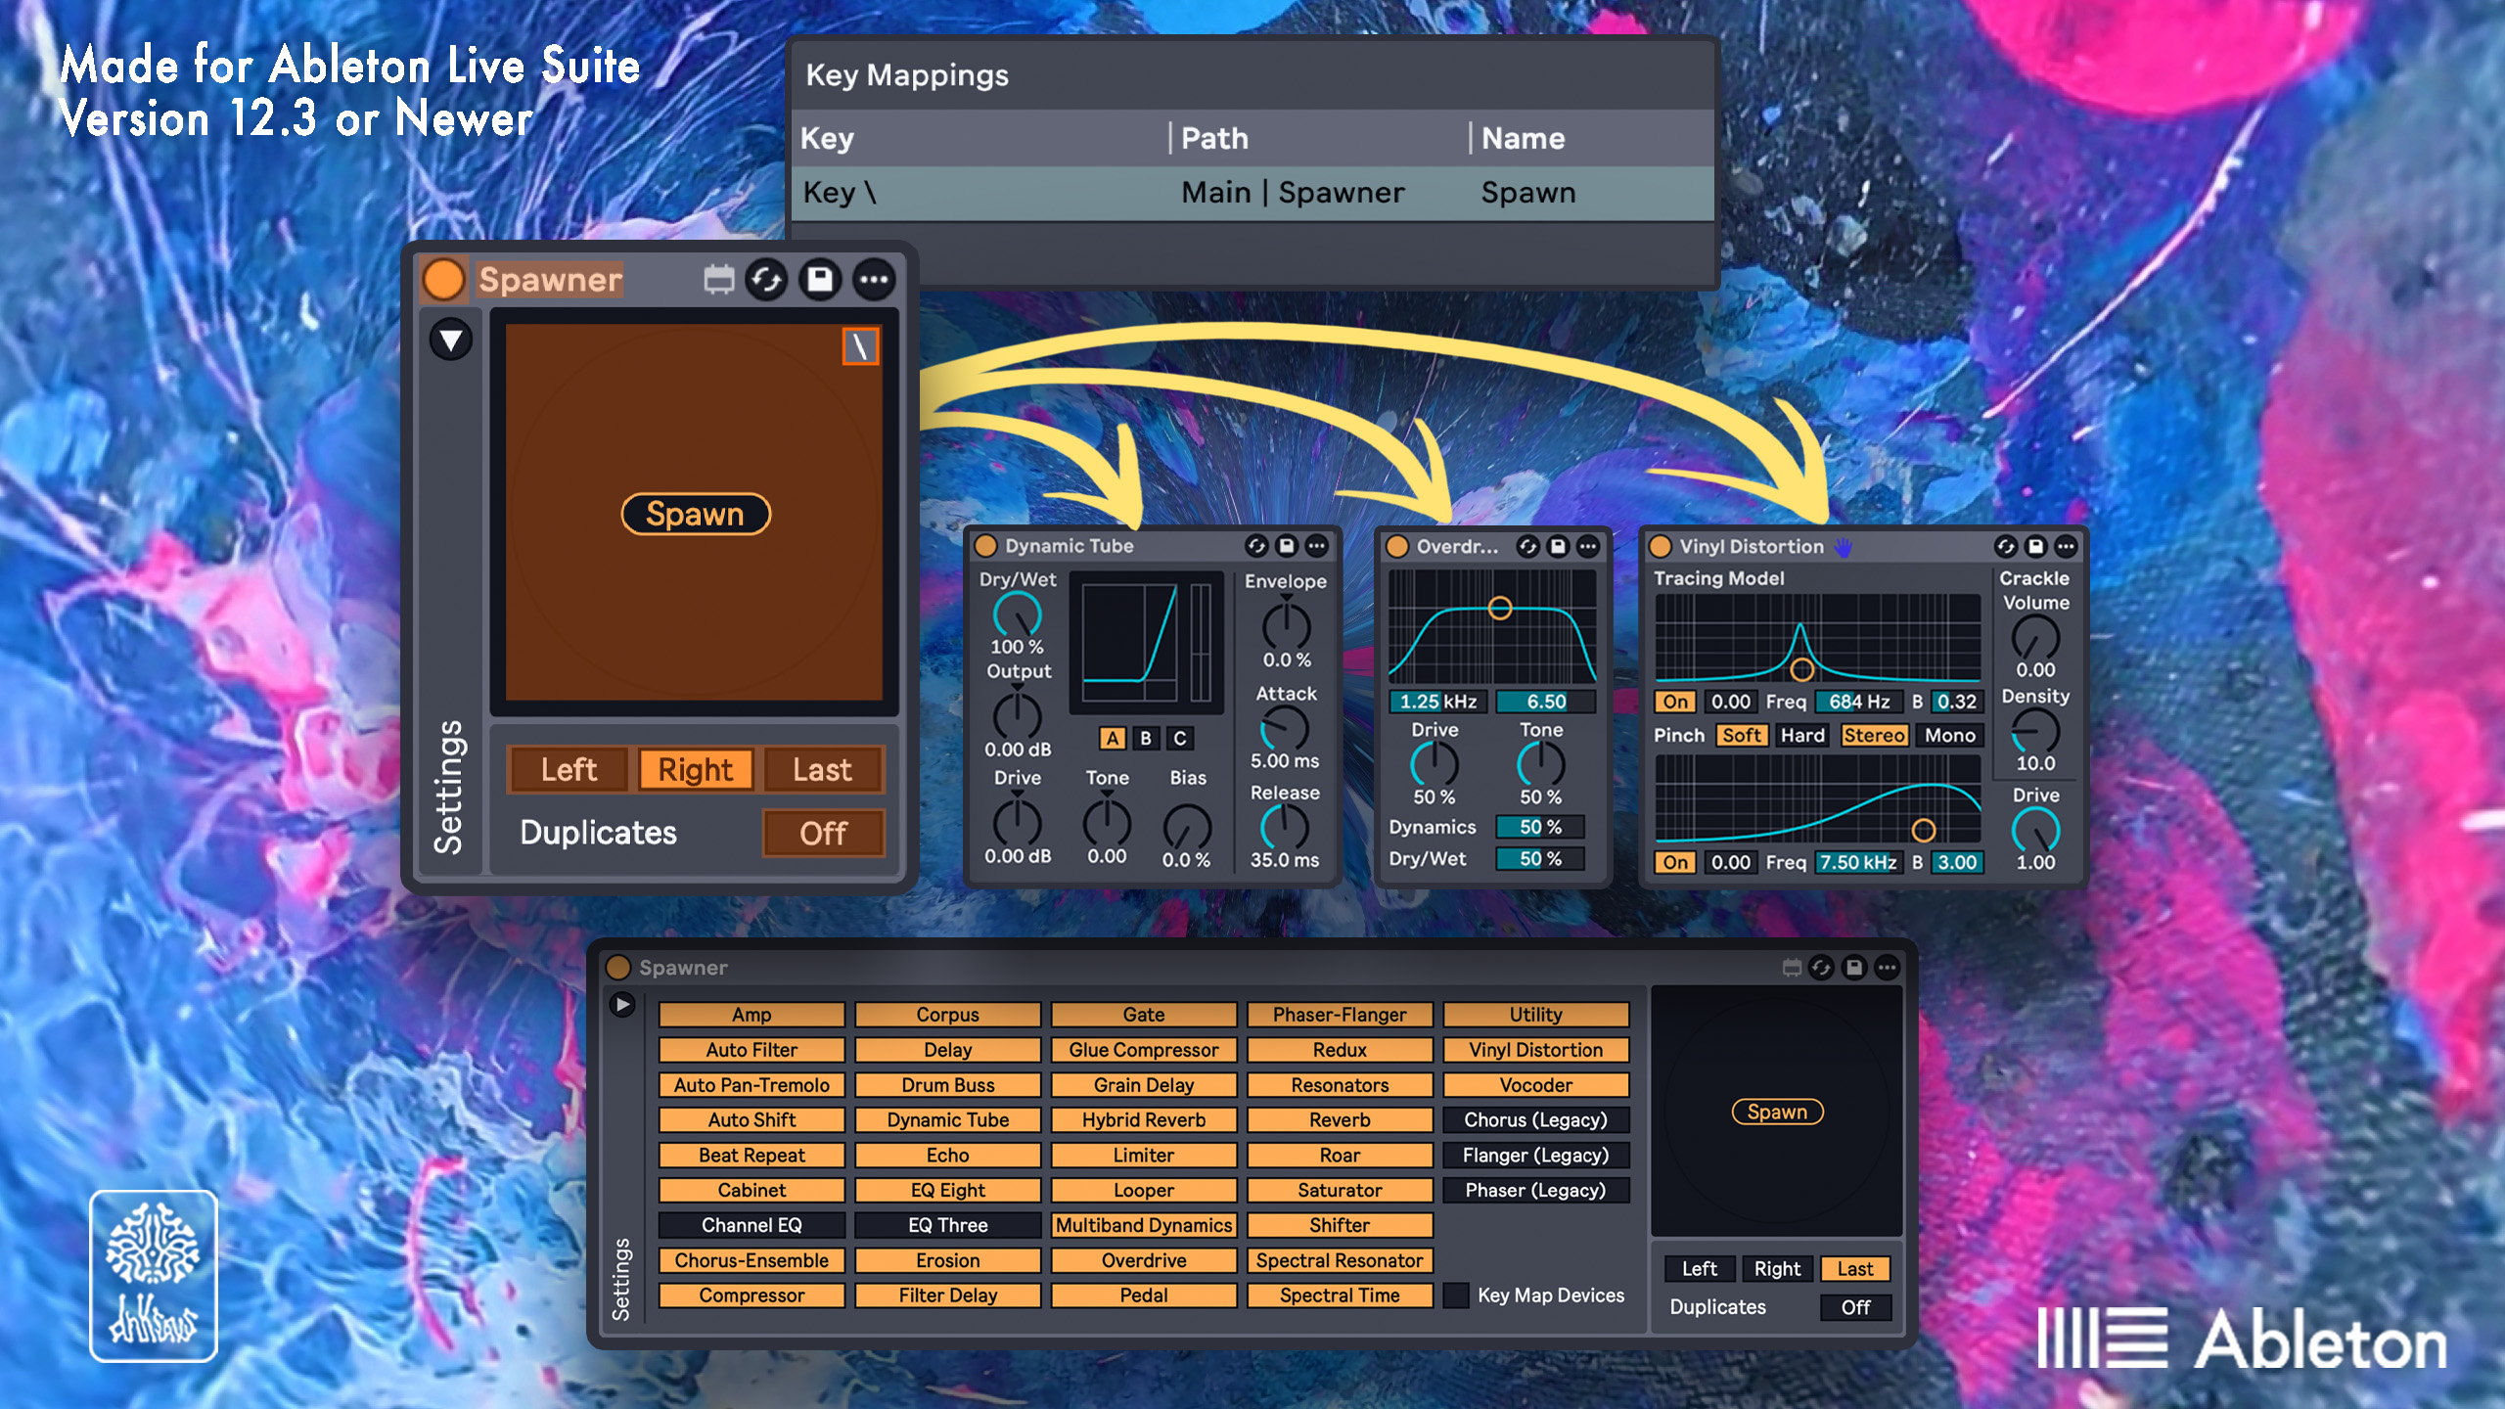
Task: Adjust the Overdrive Dynamics 50 % slider
Action: click(1539, 828)
